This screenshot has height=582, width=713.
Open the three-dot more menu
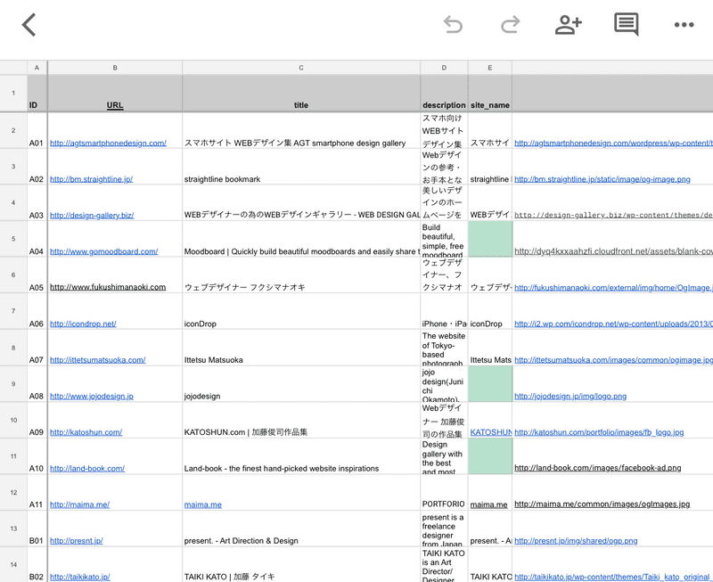pos(684,25)
